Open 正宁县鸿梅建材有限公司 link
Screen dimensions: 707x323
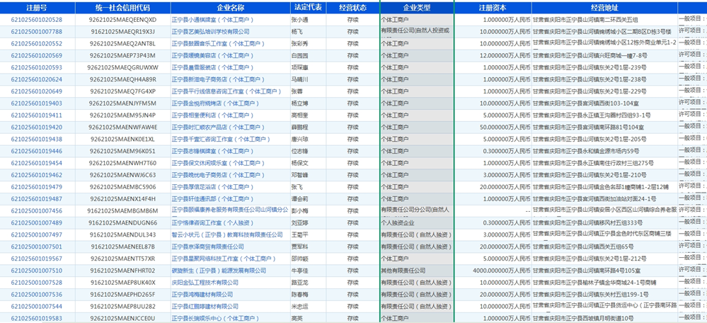point(202,295)
